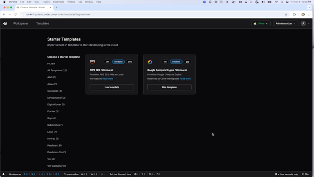This screenshot has width=314, height=177.
Task: Select the vm tag on AWS EC2 card
Action: click(x=108, y=62)
